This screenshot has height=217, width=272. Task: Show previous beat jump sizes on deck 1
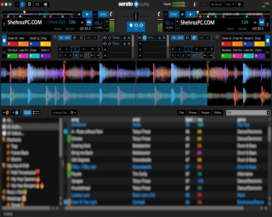click(x=60, y=55)
